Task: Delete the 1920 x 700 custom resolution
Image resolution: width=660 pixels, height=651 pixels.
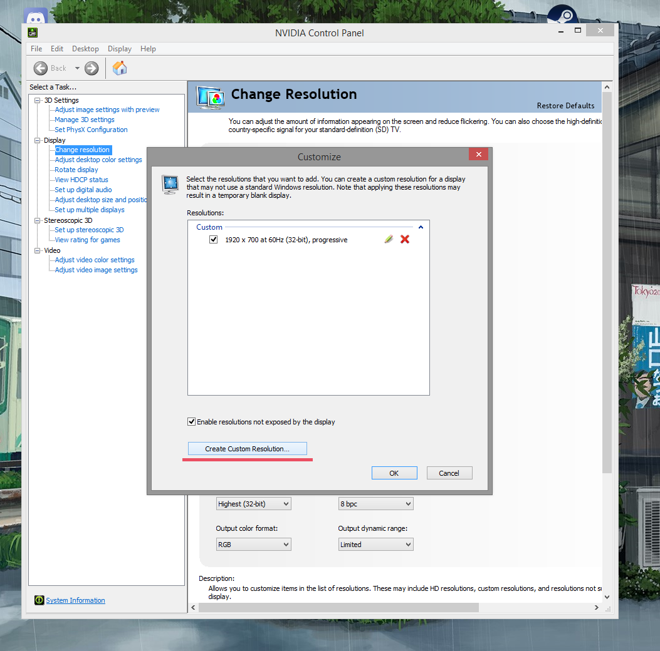Action: tap(404, 239)
